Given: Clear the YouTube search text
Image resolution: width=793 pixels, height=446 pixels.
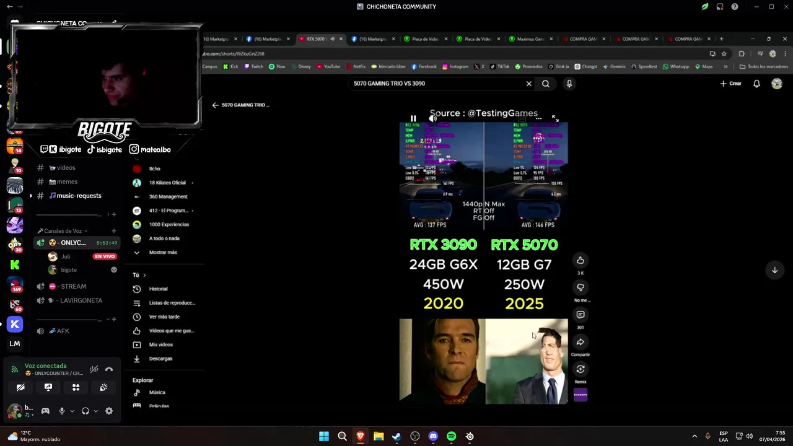Looking at the screenshot, I should click(528, 84).
